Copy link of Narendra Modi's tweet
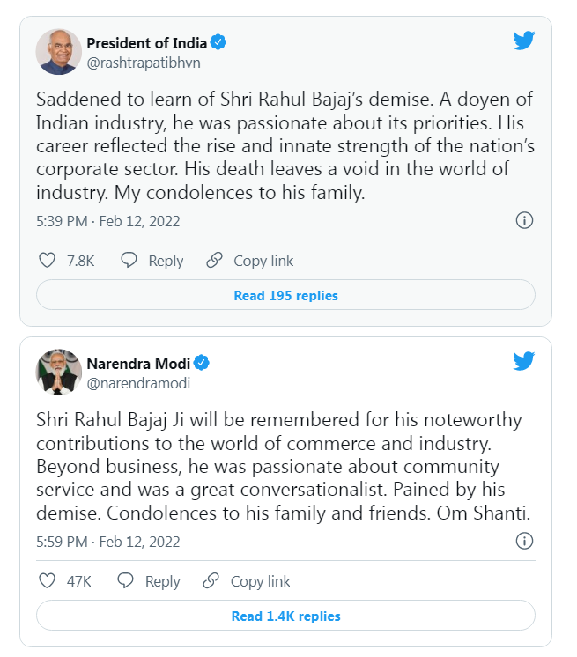The width and height of the screenshot is (577, 657). click(247, 581)
